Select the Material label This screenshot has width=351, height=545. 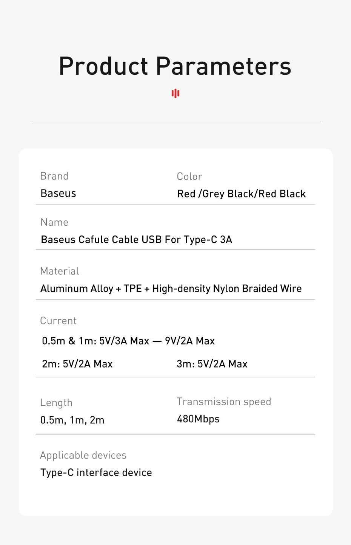(x=60, y=271)
